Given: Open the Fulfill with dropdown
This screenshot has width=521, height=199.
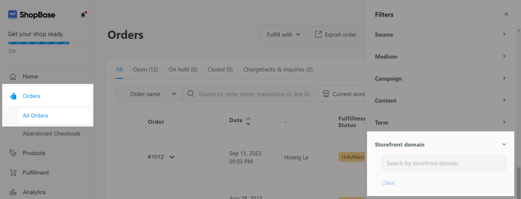Looking at the screenshot, I should [x=283, y=35].
